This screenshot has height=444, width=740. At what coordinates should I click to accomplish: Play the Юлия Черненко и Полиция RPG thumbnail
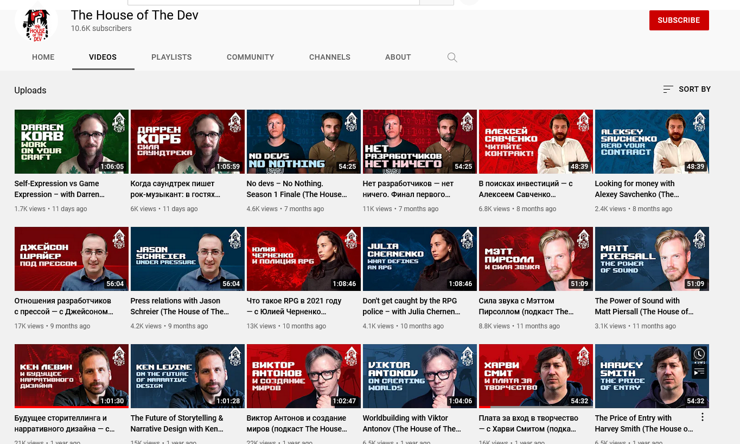(304, 259)
